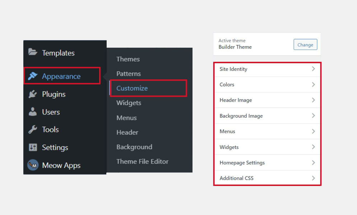Open the Templates menu item
The image size is (357, 215).
click(58, 53)
